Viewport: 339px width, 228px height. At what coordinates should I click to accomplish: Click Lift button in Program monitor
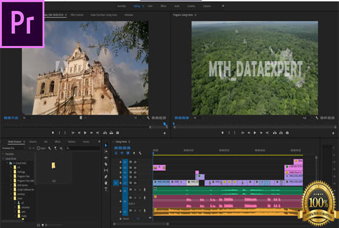tap(274, 133)
